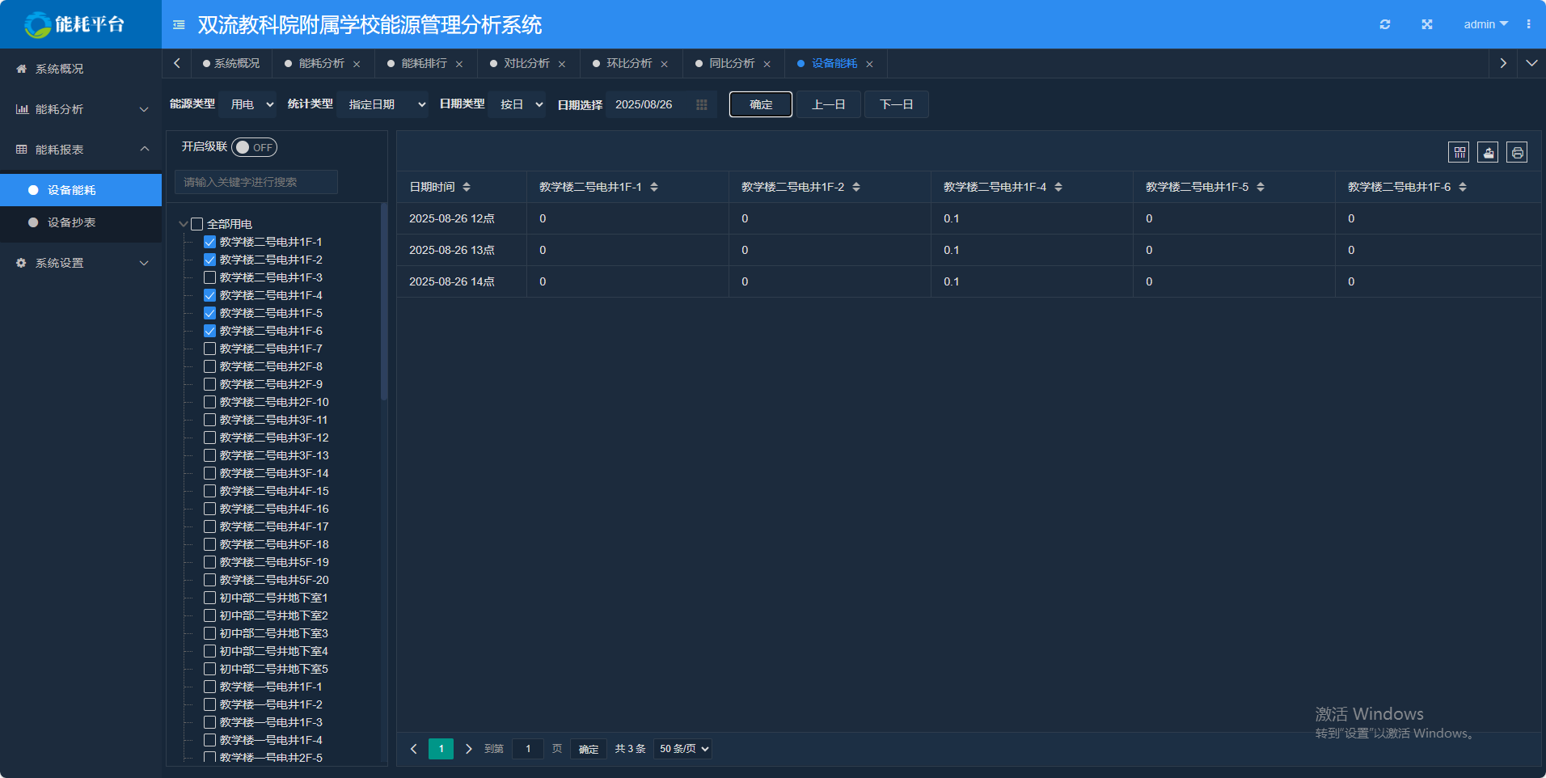Sort by 日期时间 column sort icon
Image resolution: width=1546 pixels, height=778 pixels.
coord(467,187)
